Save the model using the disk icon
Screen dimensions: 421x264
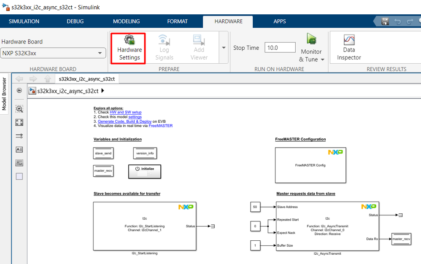coord(385,21)
